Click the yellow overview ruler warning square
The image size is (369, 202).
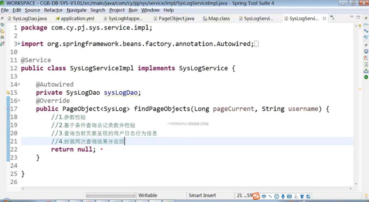[360, 26]
